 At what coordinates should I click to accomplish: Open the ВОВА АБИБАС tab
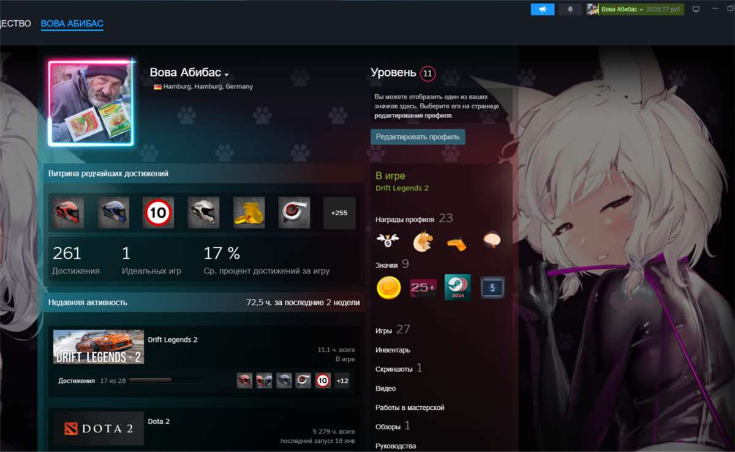pyautogui.click(x=72, y=24)
